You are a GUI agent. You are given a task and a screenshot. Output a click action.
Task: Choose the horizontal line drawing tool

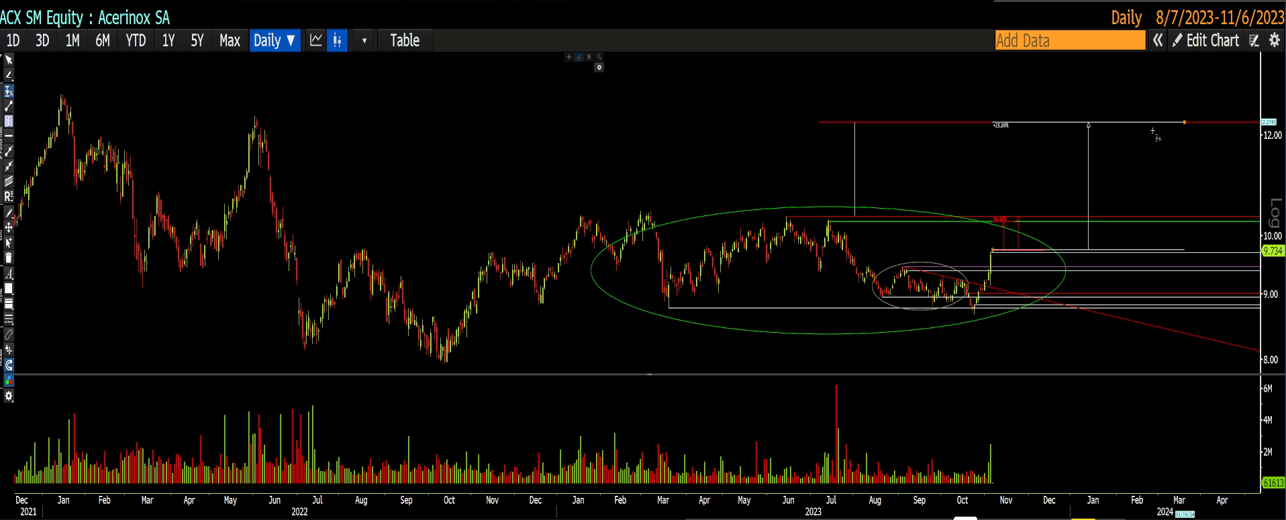point(9,136)
